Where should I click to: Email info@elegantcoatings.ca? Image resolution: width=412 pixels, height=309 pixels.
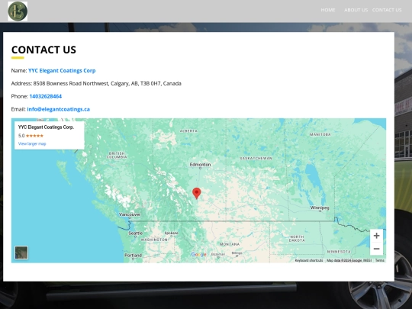coord(58,109)
